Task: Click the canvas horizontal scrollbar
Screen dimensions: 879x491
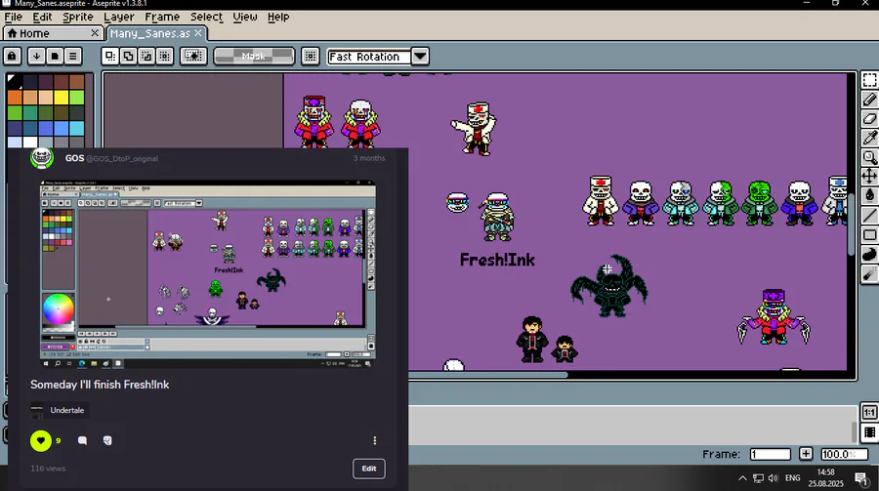Action: (487, 375)
